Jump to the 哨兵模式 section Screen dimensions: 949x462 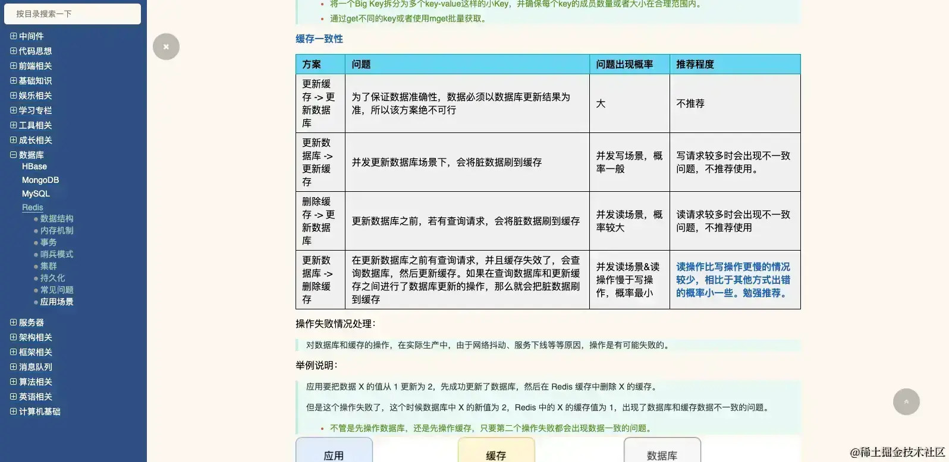56,254
